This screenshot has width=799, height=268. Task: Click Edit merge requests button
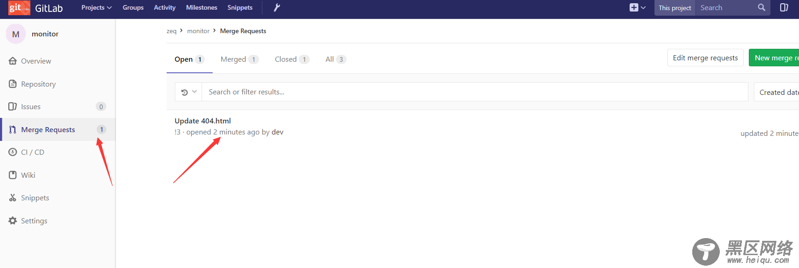705,58
